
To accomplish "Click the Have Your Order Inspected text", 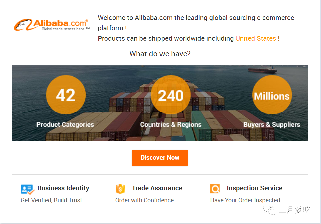I will click(245, 200).
